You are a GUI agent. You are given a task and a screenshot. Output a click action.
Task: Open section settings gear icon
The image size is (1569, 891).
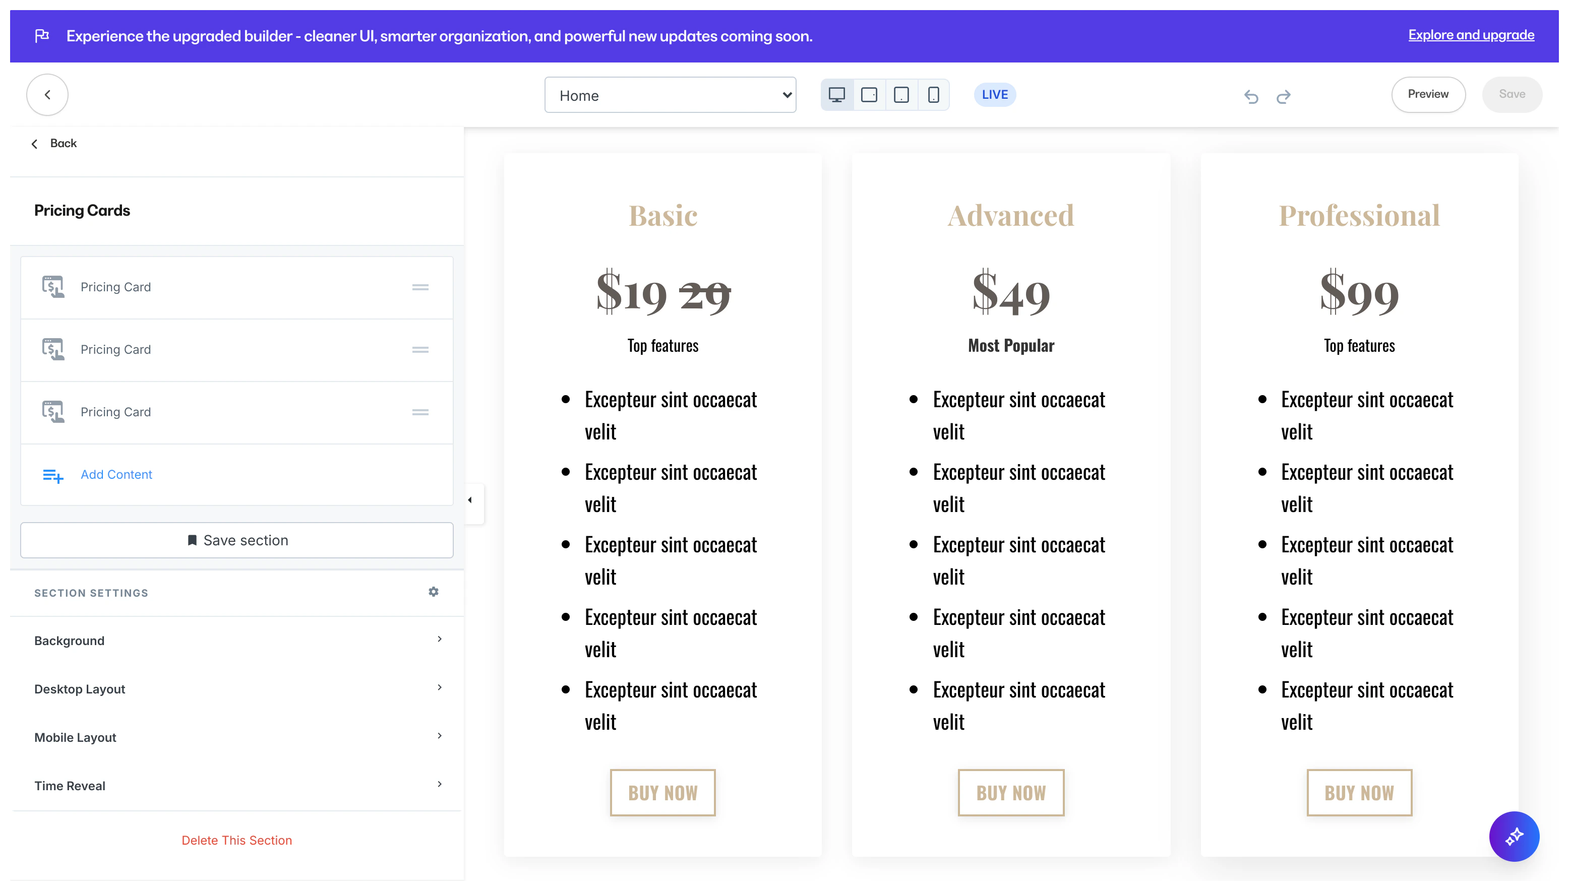click(x=434, y=592)
